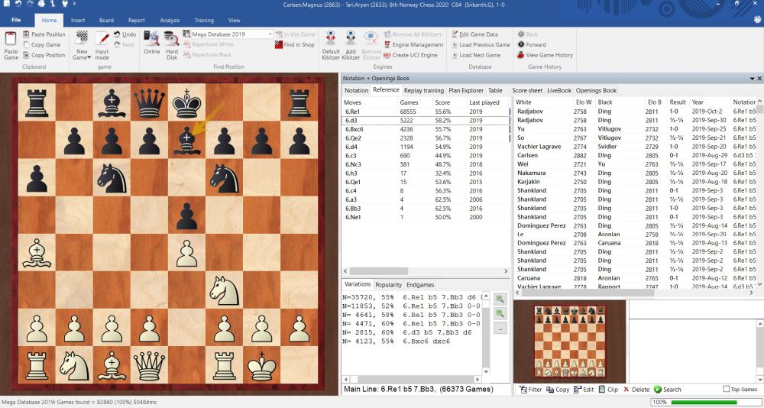Open the Mega Database 2019 dropdown
This screenshot has width=764, height=408.
[x=270, y=34]
